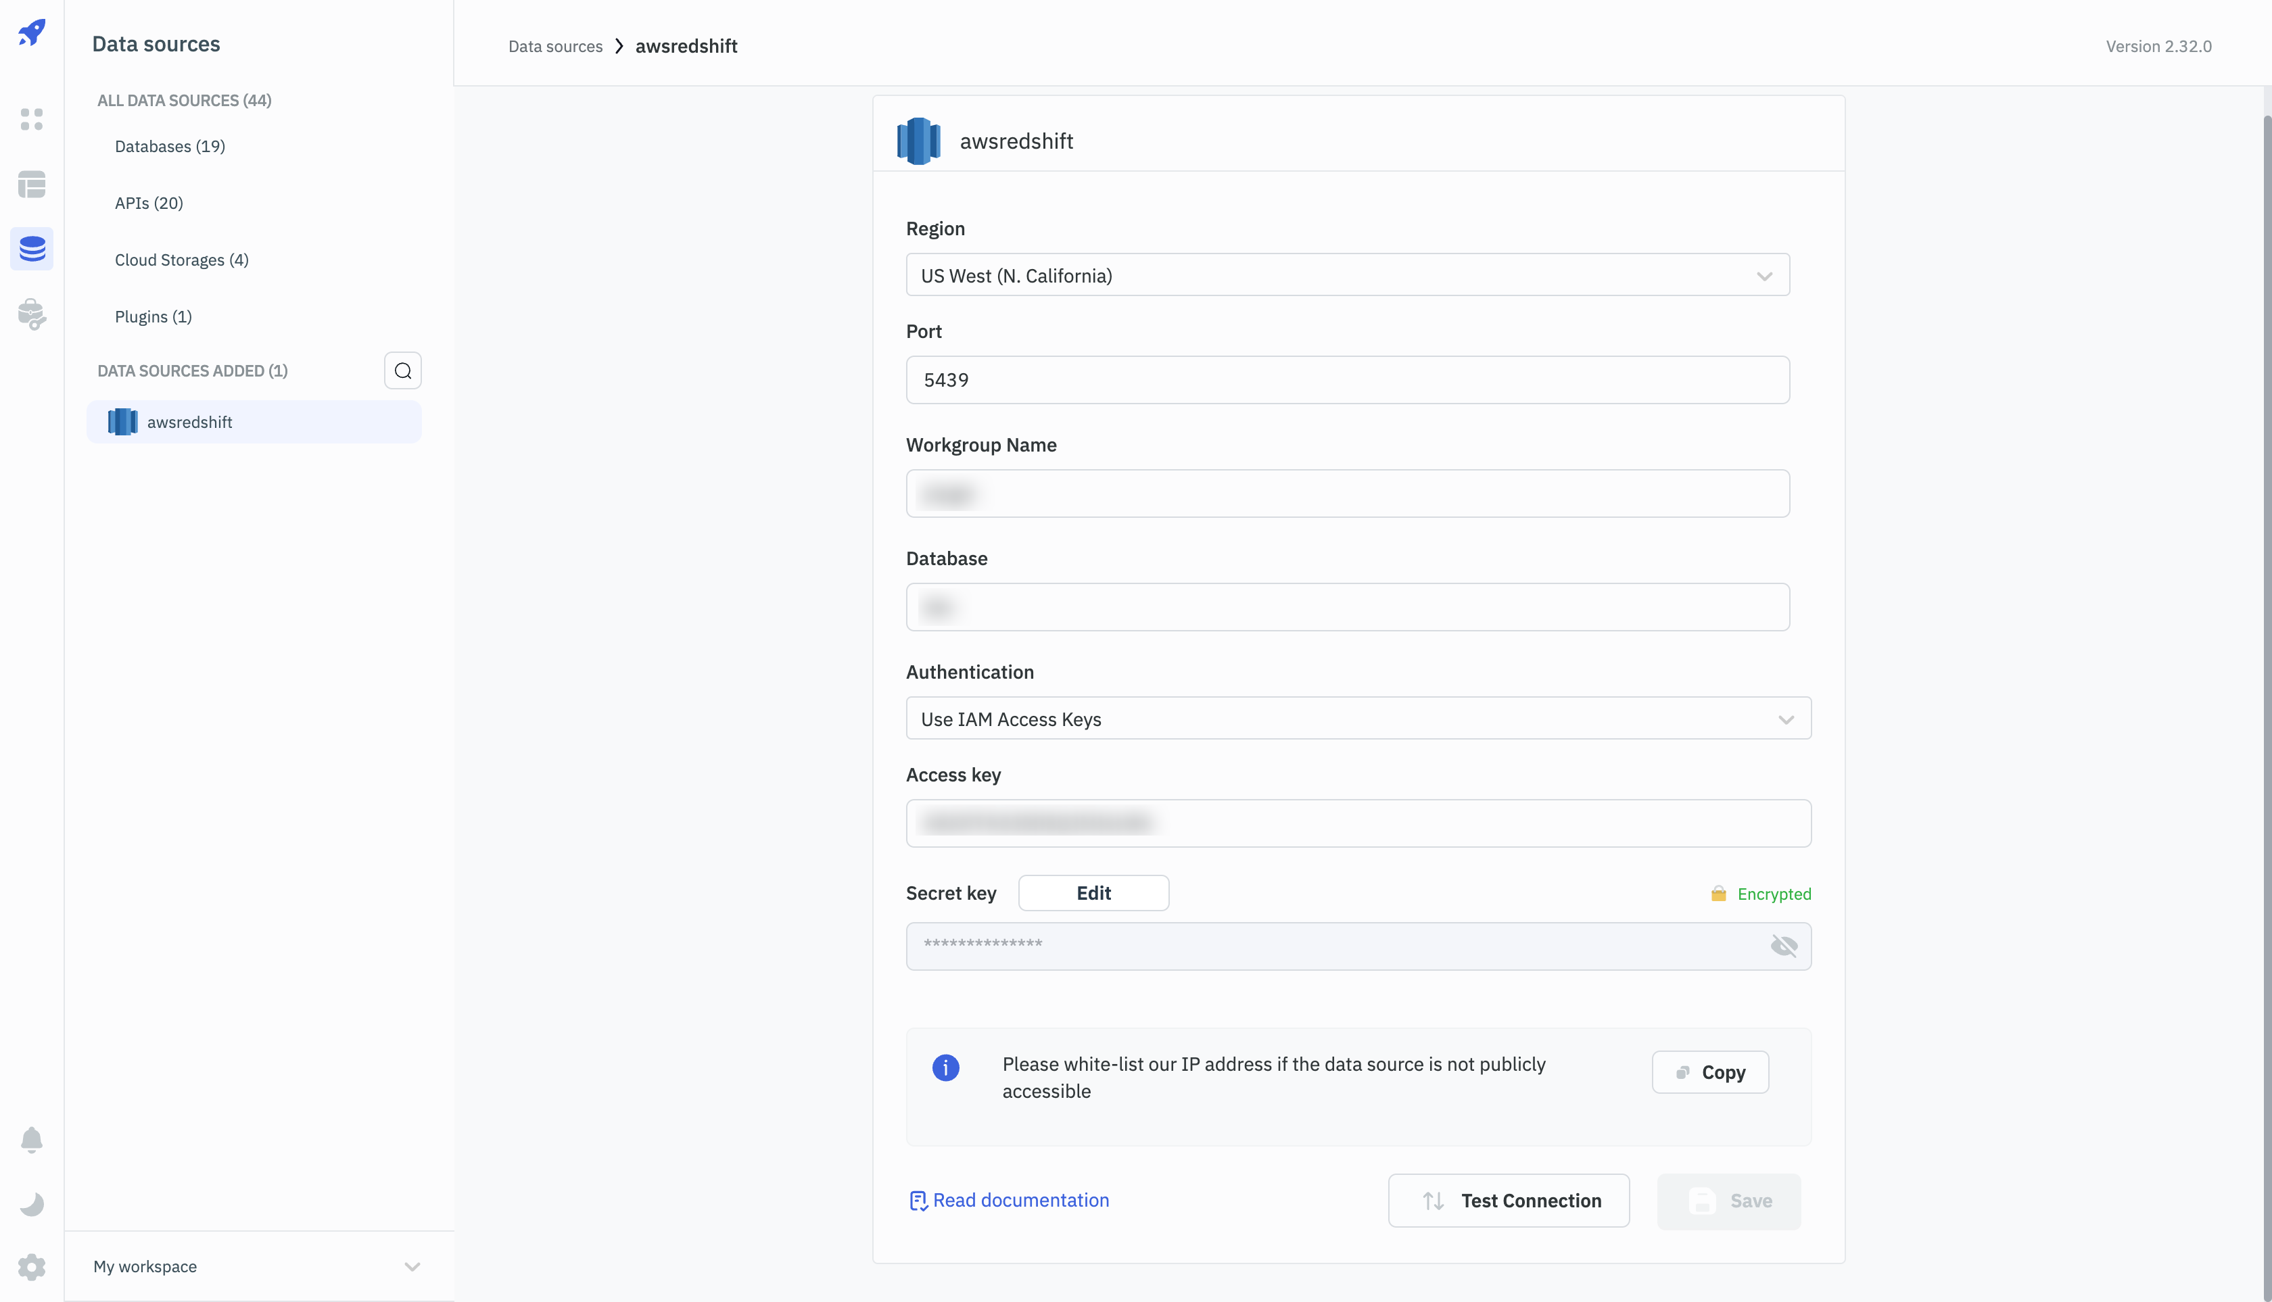Click the Cloud Storages category icon
This screenshot has height=1302, width=2272.
tap(181, 260)
